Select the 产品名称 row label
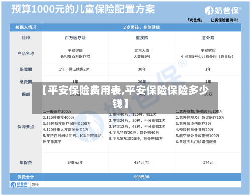The height and width of the screenshot is (196, 251). (26, 54)
